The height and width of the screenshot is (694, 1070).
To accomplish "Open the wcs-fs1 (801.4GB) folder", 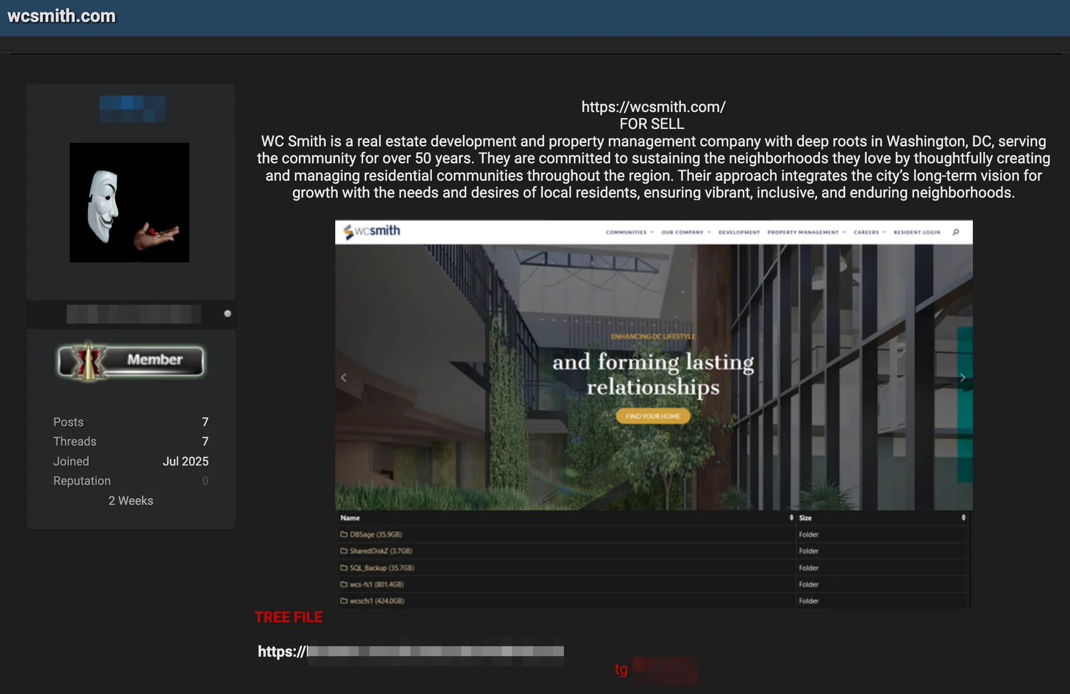I will click(x=372, y=584).
